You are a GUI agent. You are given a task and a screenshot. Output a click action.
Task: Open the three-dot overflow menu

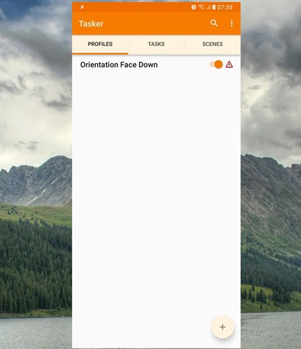point(232,23)
